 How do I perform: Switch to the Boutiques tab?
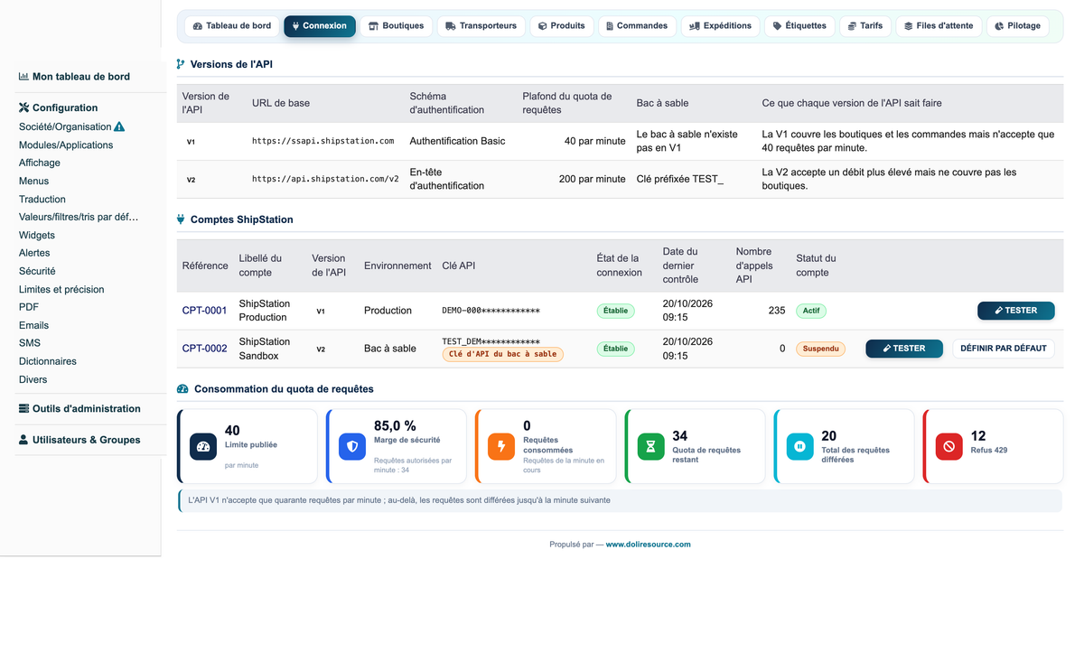[397, 26]
